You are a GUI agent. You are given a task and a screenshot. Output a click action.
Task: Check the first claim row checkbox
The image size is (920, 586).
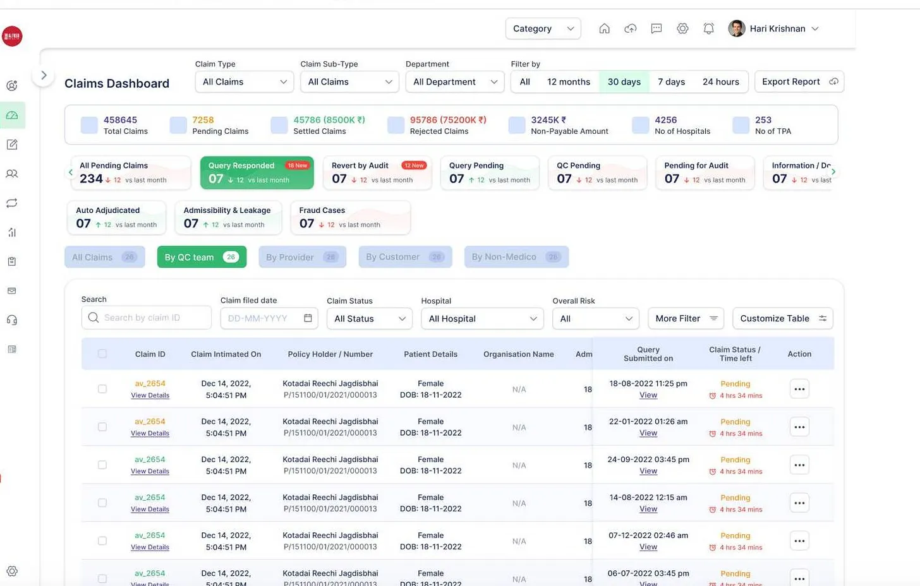click(102, 389)
